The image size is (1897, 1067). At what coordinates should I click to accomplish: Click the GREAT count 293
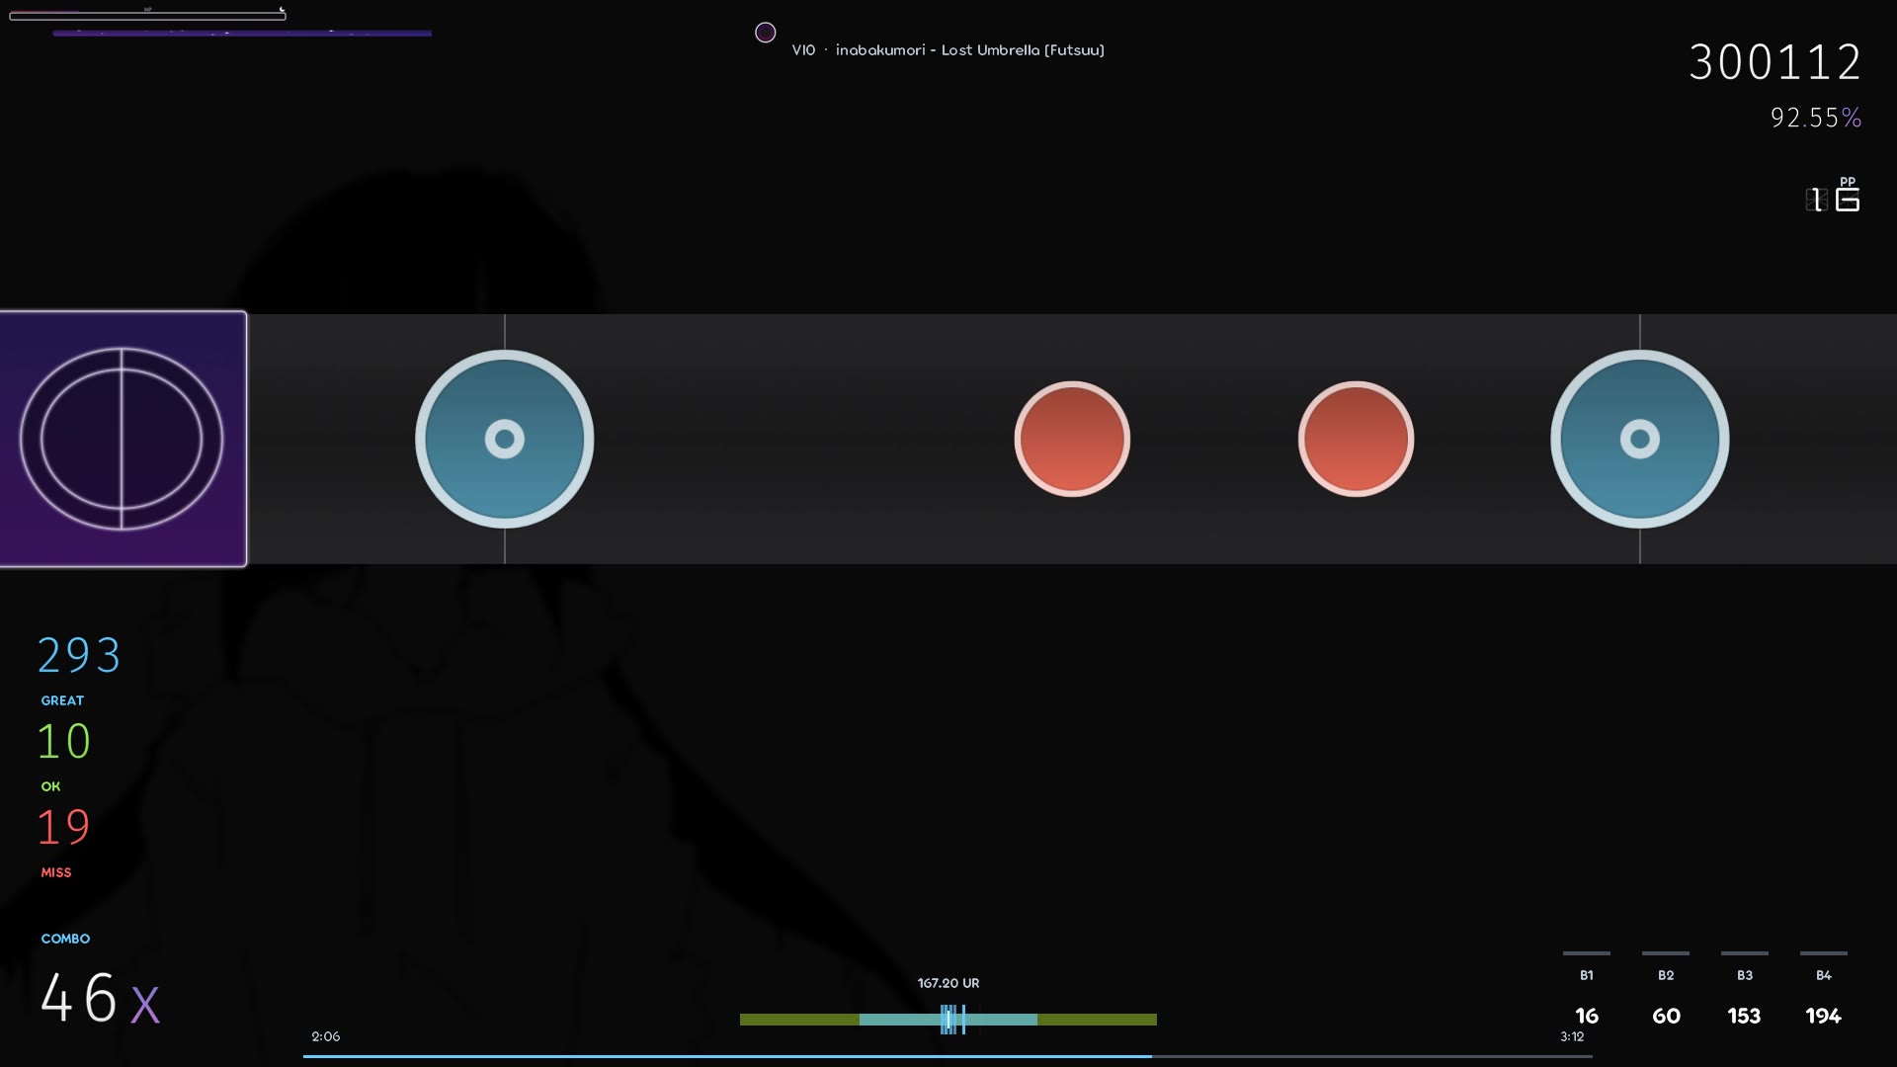[x=79, y=655]
